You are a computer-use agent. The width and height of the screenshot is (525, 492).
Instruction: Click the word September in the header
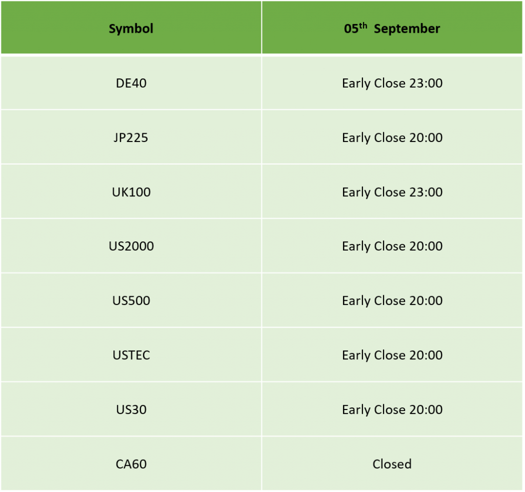point(407,29)
